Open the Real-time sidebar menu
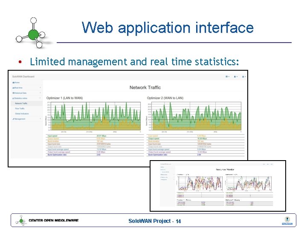This screenshot has width=307, height=230. pos(26,88)
